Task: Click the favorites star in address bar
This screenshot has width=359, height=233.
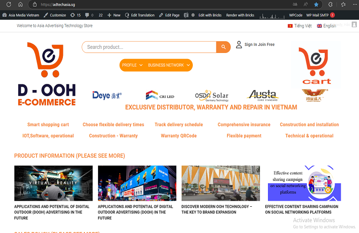Action: click(x=316, y=4)
